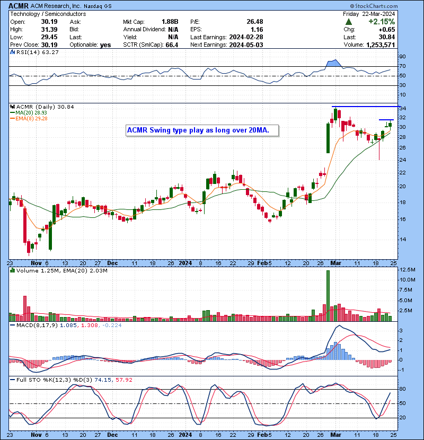The height and width of the screenshot is (440, 424).
Task: Click the RSI overbought shaded peak area
Action: (334, 64)
